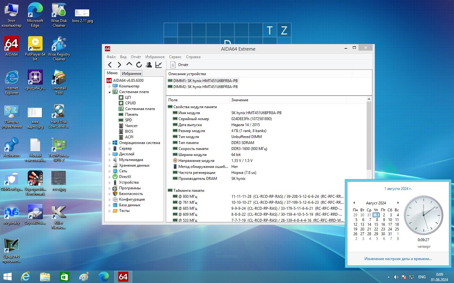Go up one level with the Up arrow
454x283 pixels.
(129, 64)
